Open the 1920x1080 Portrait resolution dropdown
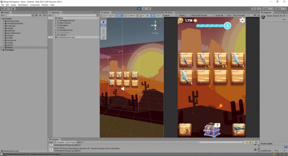This screenshot has width=288, height=156. click(202, 16)
